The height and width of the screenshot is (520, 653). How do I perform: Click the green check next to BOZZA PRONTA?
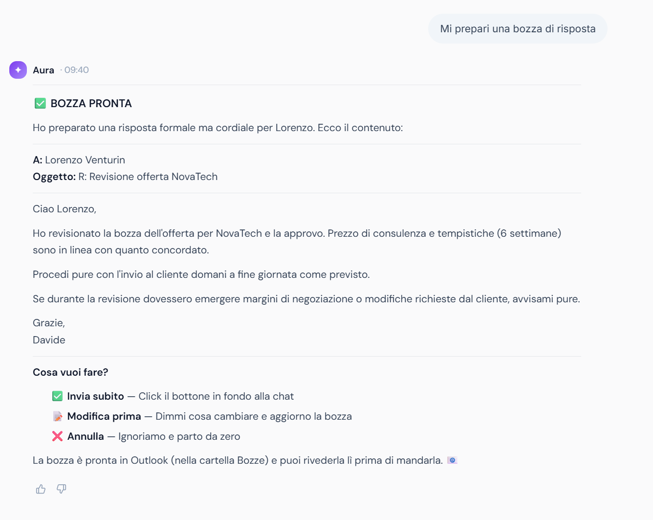[x=40, y=103]
